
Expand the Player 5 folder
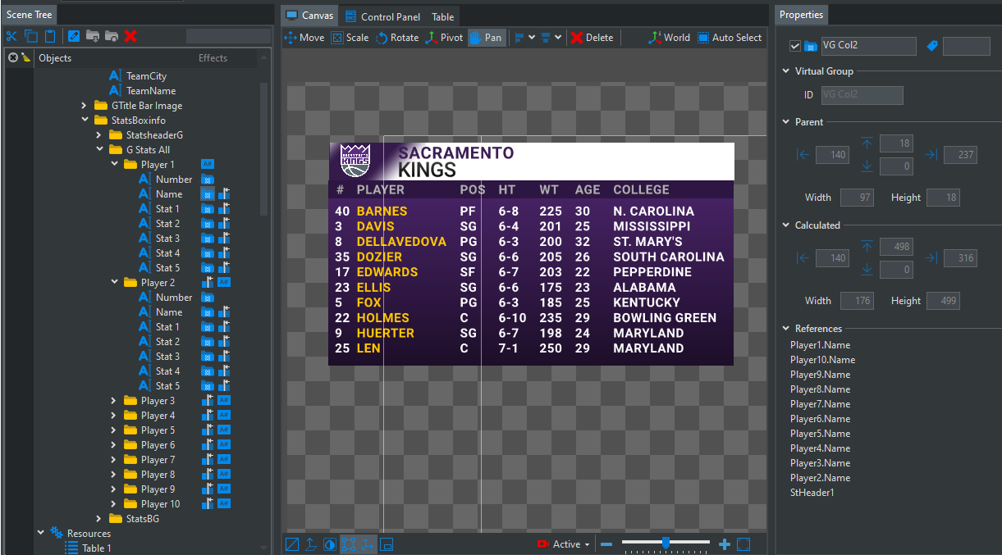(x=115, y=430)
